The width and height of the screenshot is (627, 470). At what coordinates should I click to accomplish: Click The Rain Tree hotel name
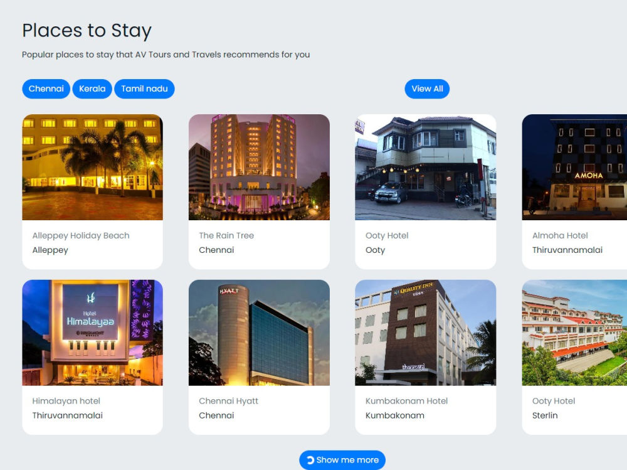[x=226, y=235]
